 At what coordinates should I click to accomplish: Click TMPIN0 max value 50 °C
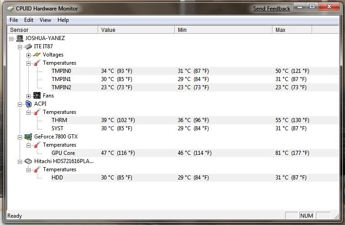point(292,71)
